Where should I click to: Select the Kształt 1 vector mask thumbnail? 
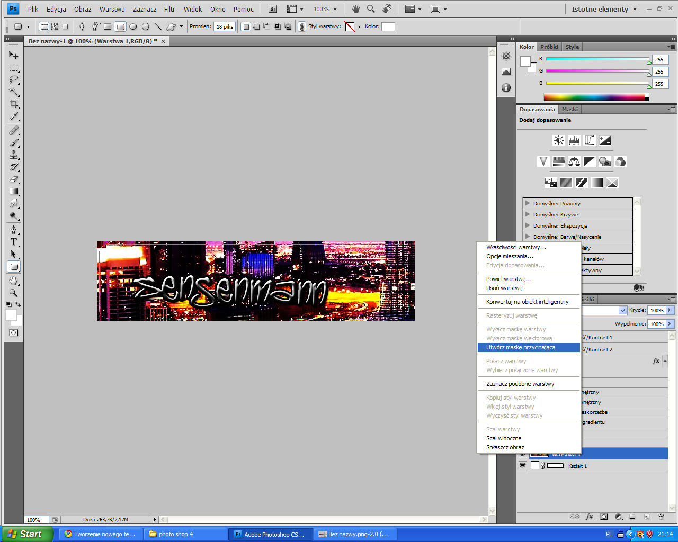[x=556, y=465]
